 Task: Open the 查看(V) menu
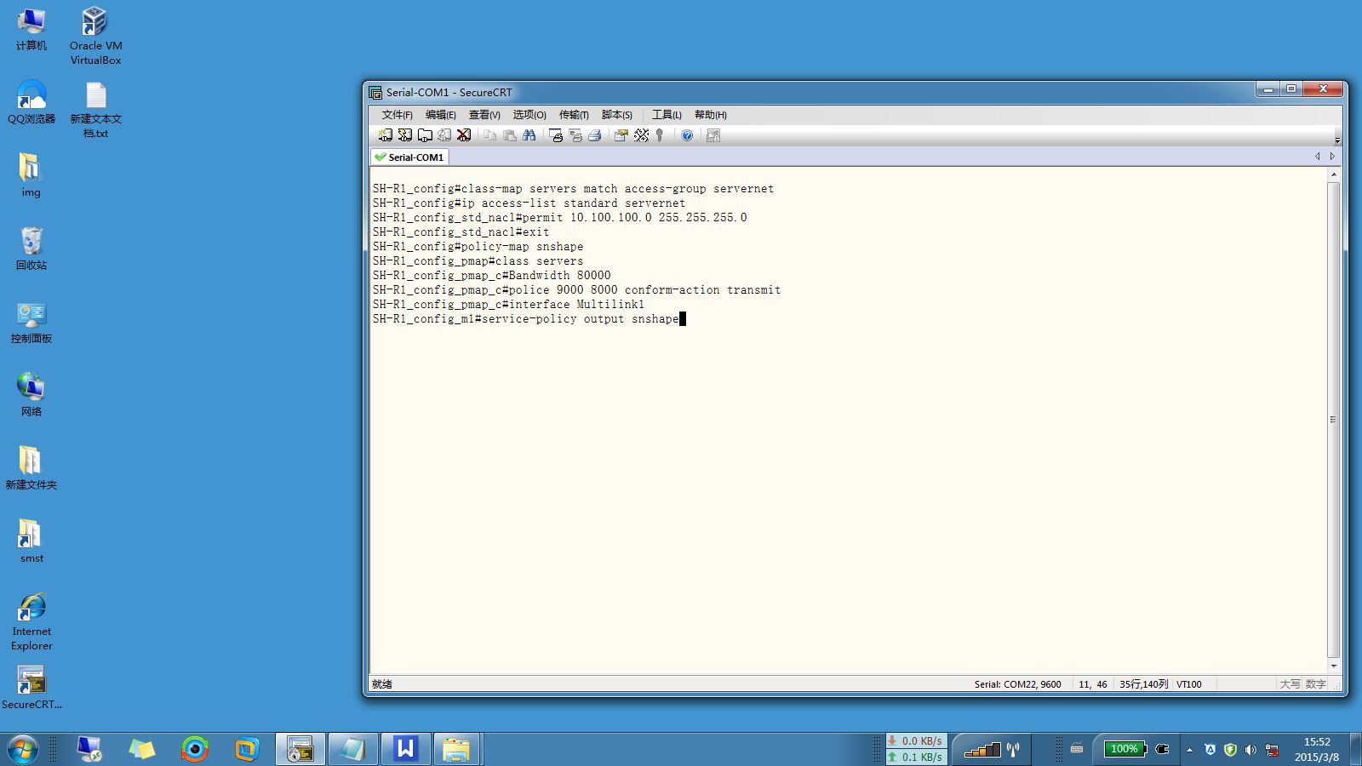pos(484,115)
